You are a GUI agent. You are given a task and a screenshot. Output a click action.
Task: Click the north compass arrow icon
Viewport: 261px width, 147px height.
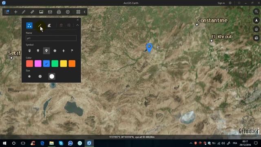[257, 20]
